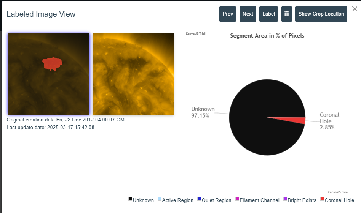
Task: Click the Show Crop Location button
Action: click(x=321, y=14)
